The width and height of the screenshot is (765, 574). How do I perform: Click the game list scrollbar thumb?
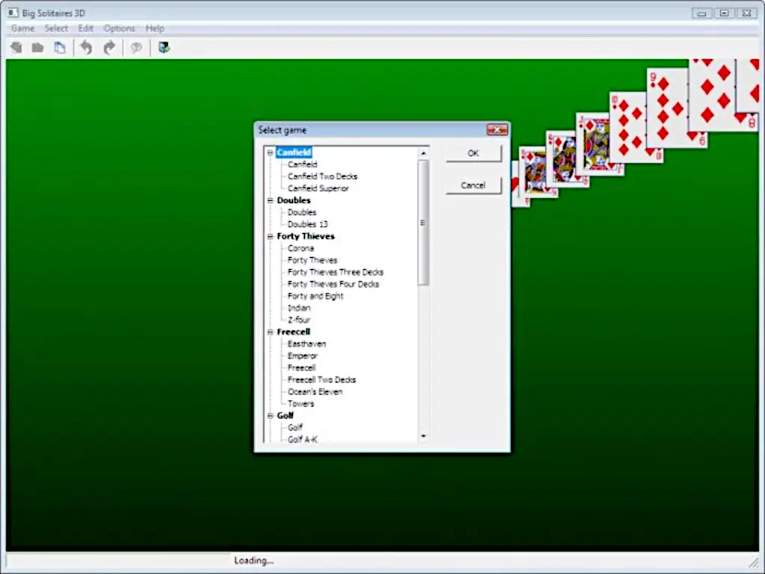point(424,223)
